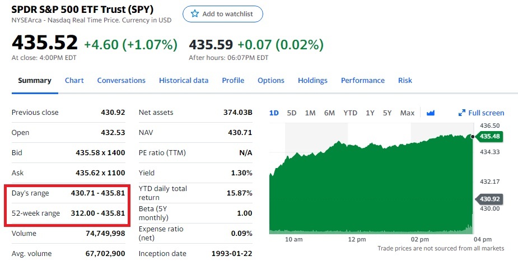The image size is (518, 265).
Task: Click the mountain chart type icon
Action: point(431,113)
